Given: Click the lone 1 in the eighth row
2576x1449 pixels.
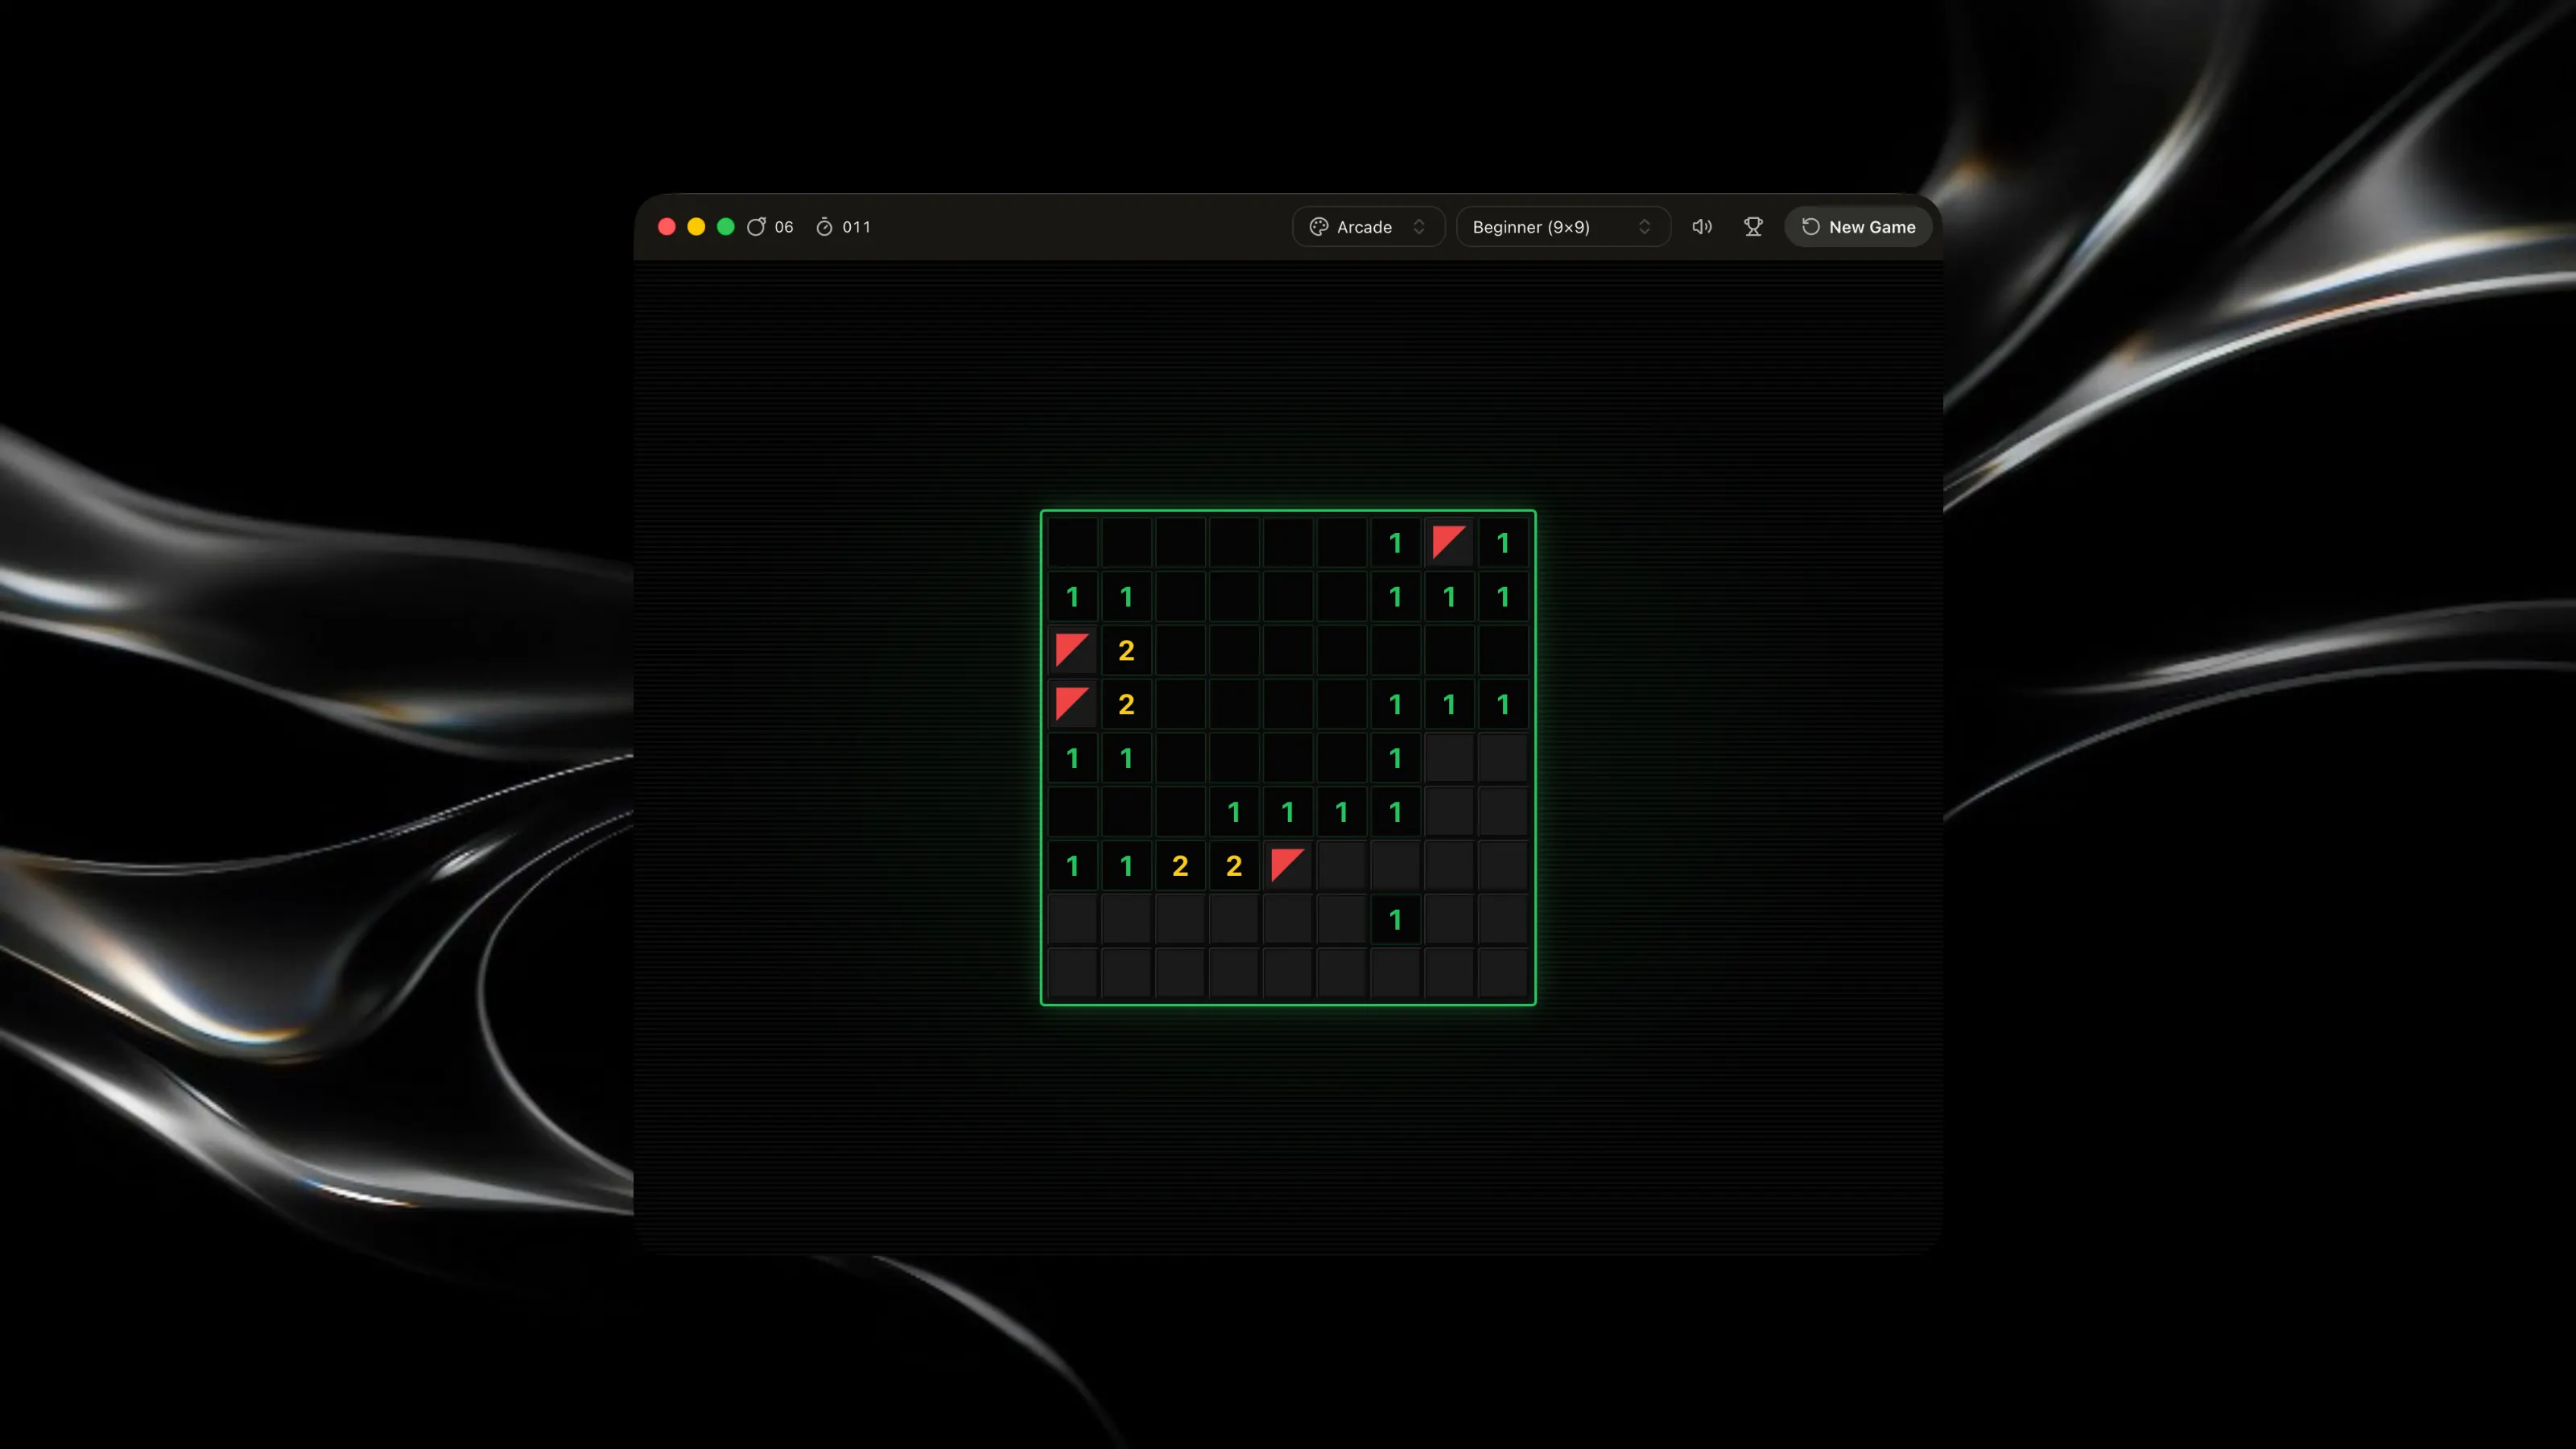Looking at the screenshot, I should pyautogui.click(x=1396, y=919).
